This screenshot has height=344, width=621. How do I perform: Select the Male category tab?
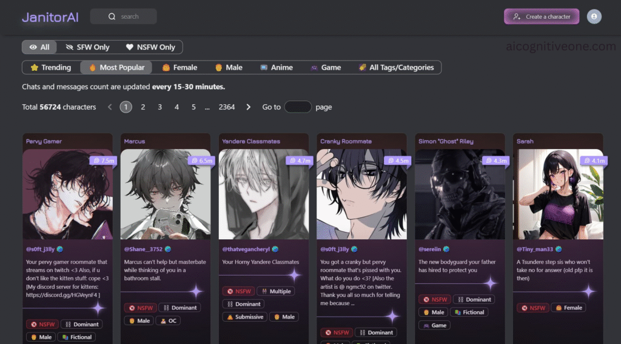(x=229, y=68)
